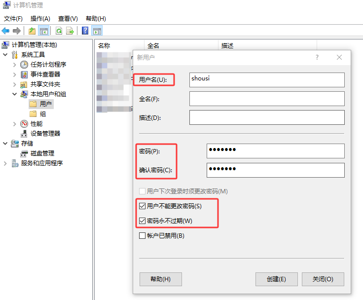Click the Storage node icon

[x=15, y=144]
